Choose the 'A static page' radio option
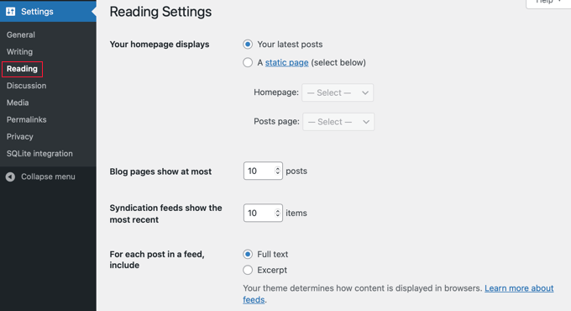The height and width of the screenshot is (311, 571). click(248, 63)
